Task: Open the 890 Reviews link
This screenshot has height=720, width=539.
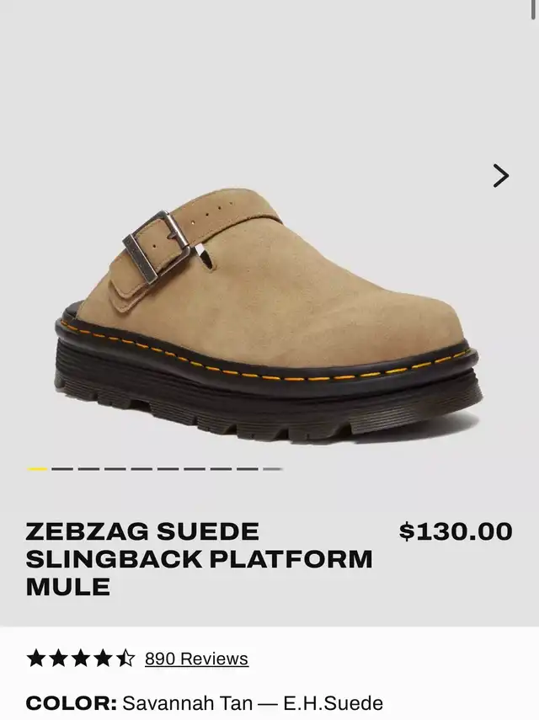Action: tap(196, 659)
